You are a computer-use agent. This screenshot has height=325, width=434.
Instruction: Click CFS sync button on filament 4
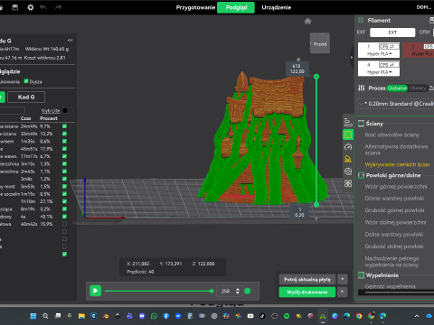(389, 65)
